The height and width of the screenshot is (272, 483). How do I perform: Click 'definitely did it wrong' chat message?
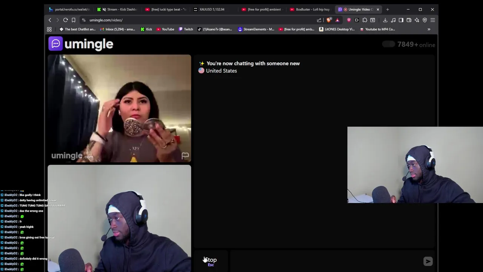pyautogui.click(x=33, y=258)
